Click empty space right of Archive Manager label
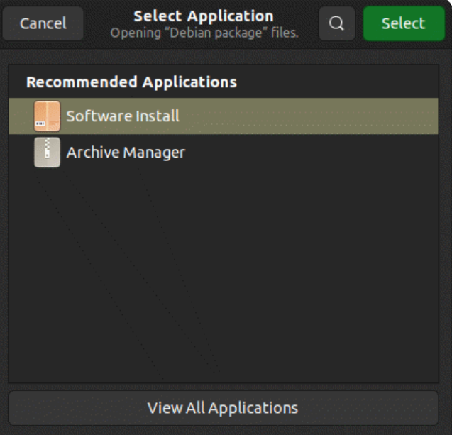Viewport: 452px width, 435px height. [312, 152]
